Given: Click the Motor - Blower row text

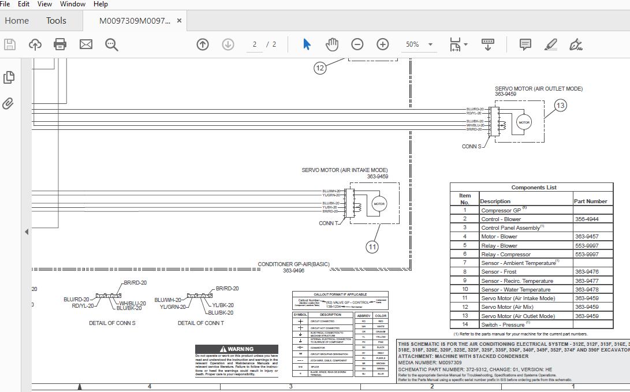Looking at the screenshot, I should point(499,237).
